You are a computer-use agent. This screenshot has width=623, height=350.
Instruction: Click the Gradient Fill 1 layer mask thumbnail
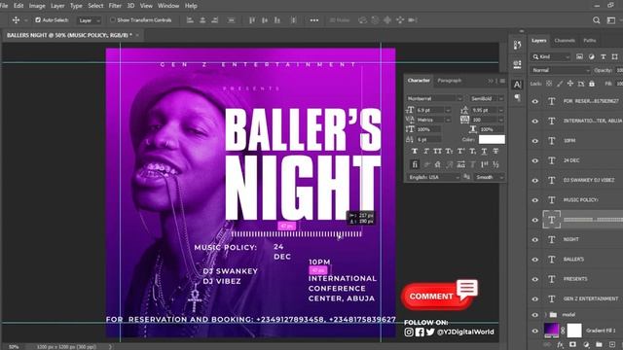coord(574,331)
